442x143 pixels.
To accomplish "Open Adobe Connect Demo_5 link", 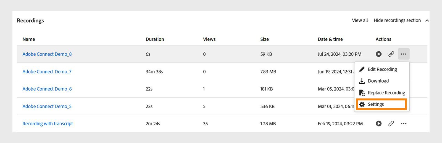I will [x=47, y=106].
